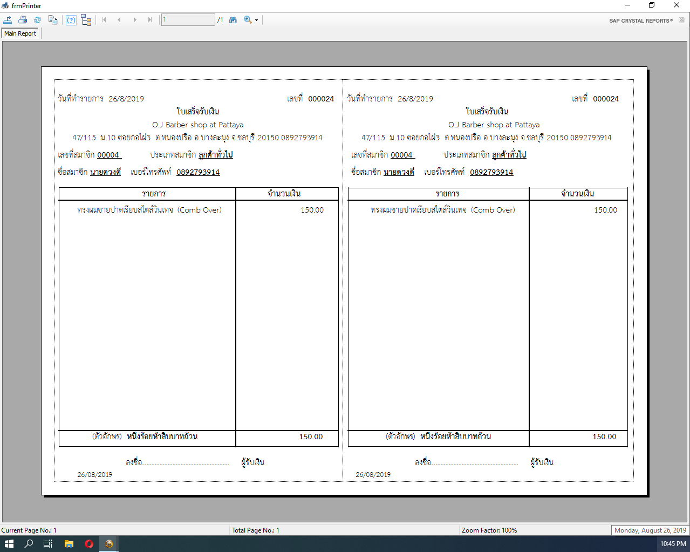Image resolution: width=690 pixels, height=552 pixels.
Task: Go to the next page
Action: tap(135, 20)
